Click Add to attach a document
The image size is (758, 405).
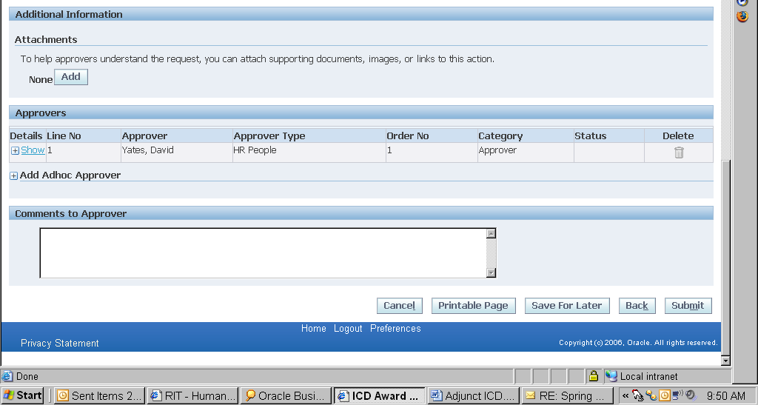[x=71, y=77]
